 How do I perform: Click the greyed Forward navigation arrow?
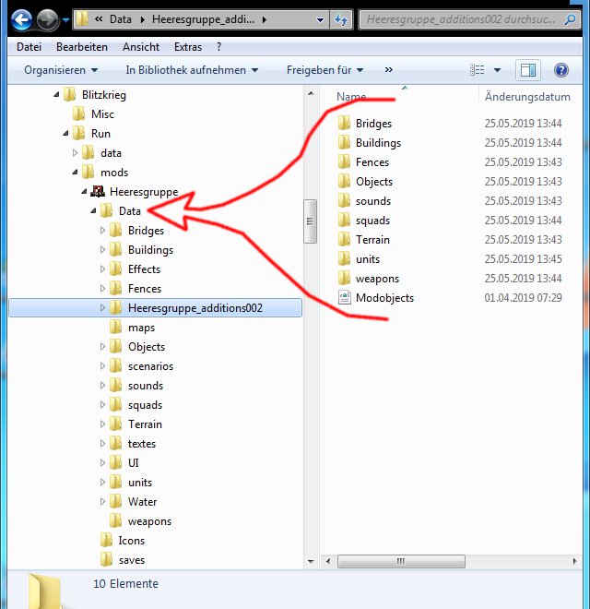(47, 19)
